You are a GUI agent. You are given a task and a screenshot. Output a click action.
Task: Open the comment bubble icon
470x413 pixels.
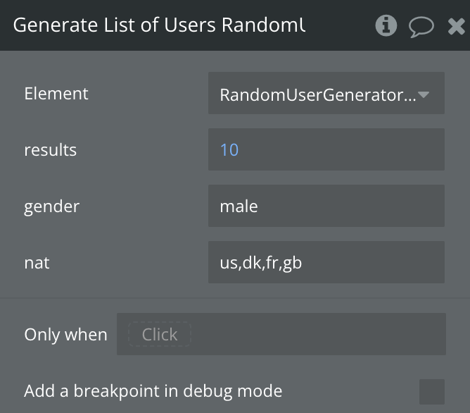pos(421,26)
